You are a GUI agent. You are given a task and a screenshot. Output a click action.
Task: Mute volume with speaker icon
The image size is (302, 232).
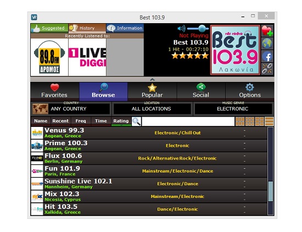coord(181,29)
